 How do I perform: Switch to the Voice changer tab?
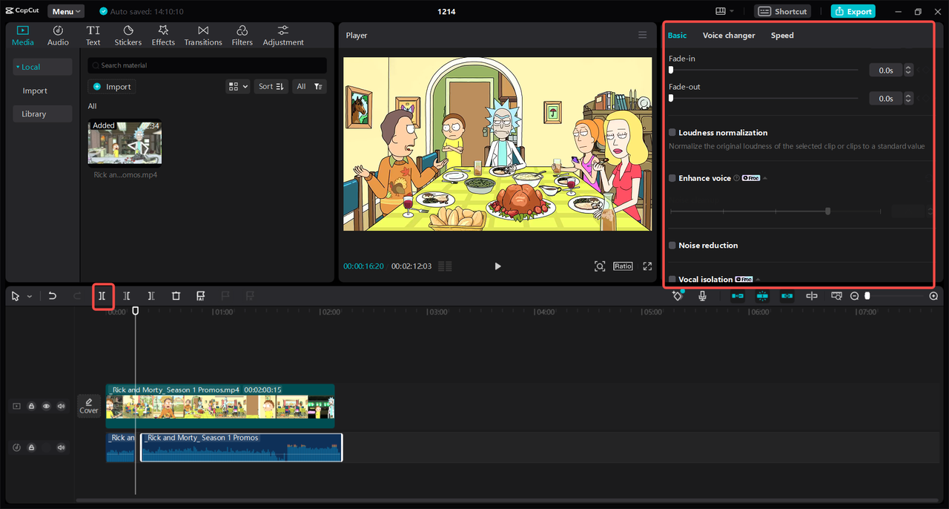coord(729,36)
